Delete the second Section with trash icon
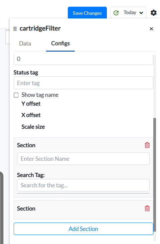The image size is (160, 244). coord(147,208)
